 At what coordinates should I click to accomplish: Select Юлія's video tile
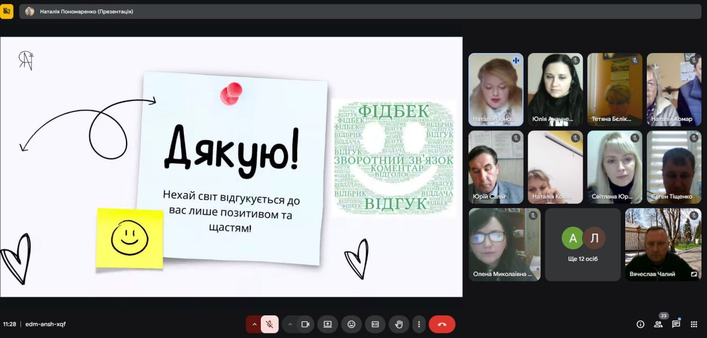pyautogui.click(x=555, y=89)
